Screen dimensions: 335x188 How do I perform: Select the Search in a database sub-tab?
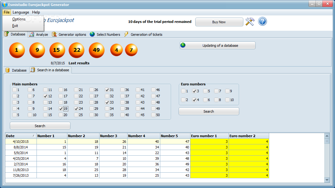coord(50,70)
